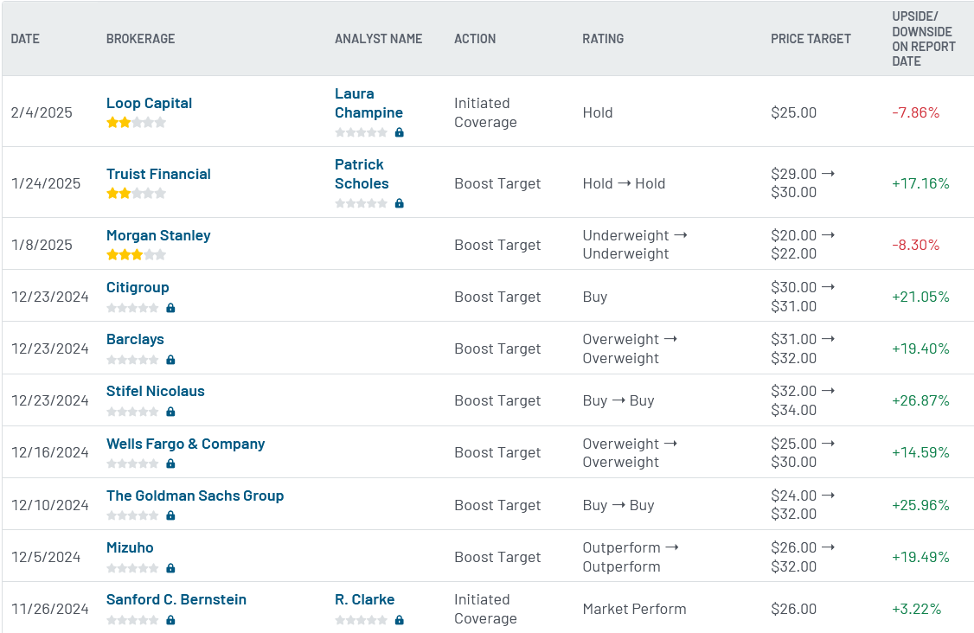Select the Market Perform rating cell
Viewport: 974px width, 633px height.
click(x=634, y=609)
